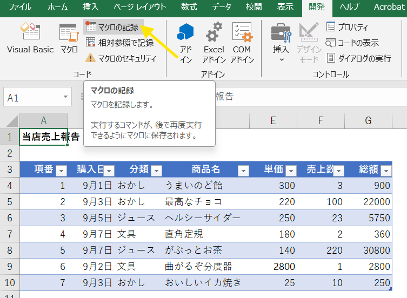Viewport: 407px width, 298px height.
Task: Start マクロの記録 (Record Macro)
Action: click(x=113, y=27)
